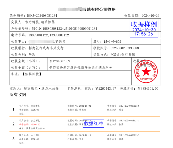
Task: Click phone number 13899001122,13999001122
Action: 49,35
